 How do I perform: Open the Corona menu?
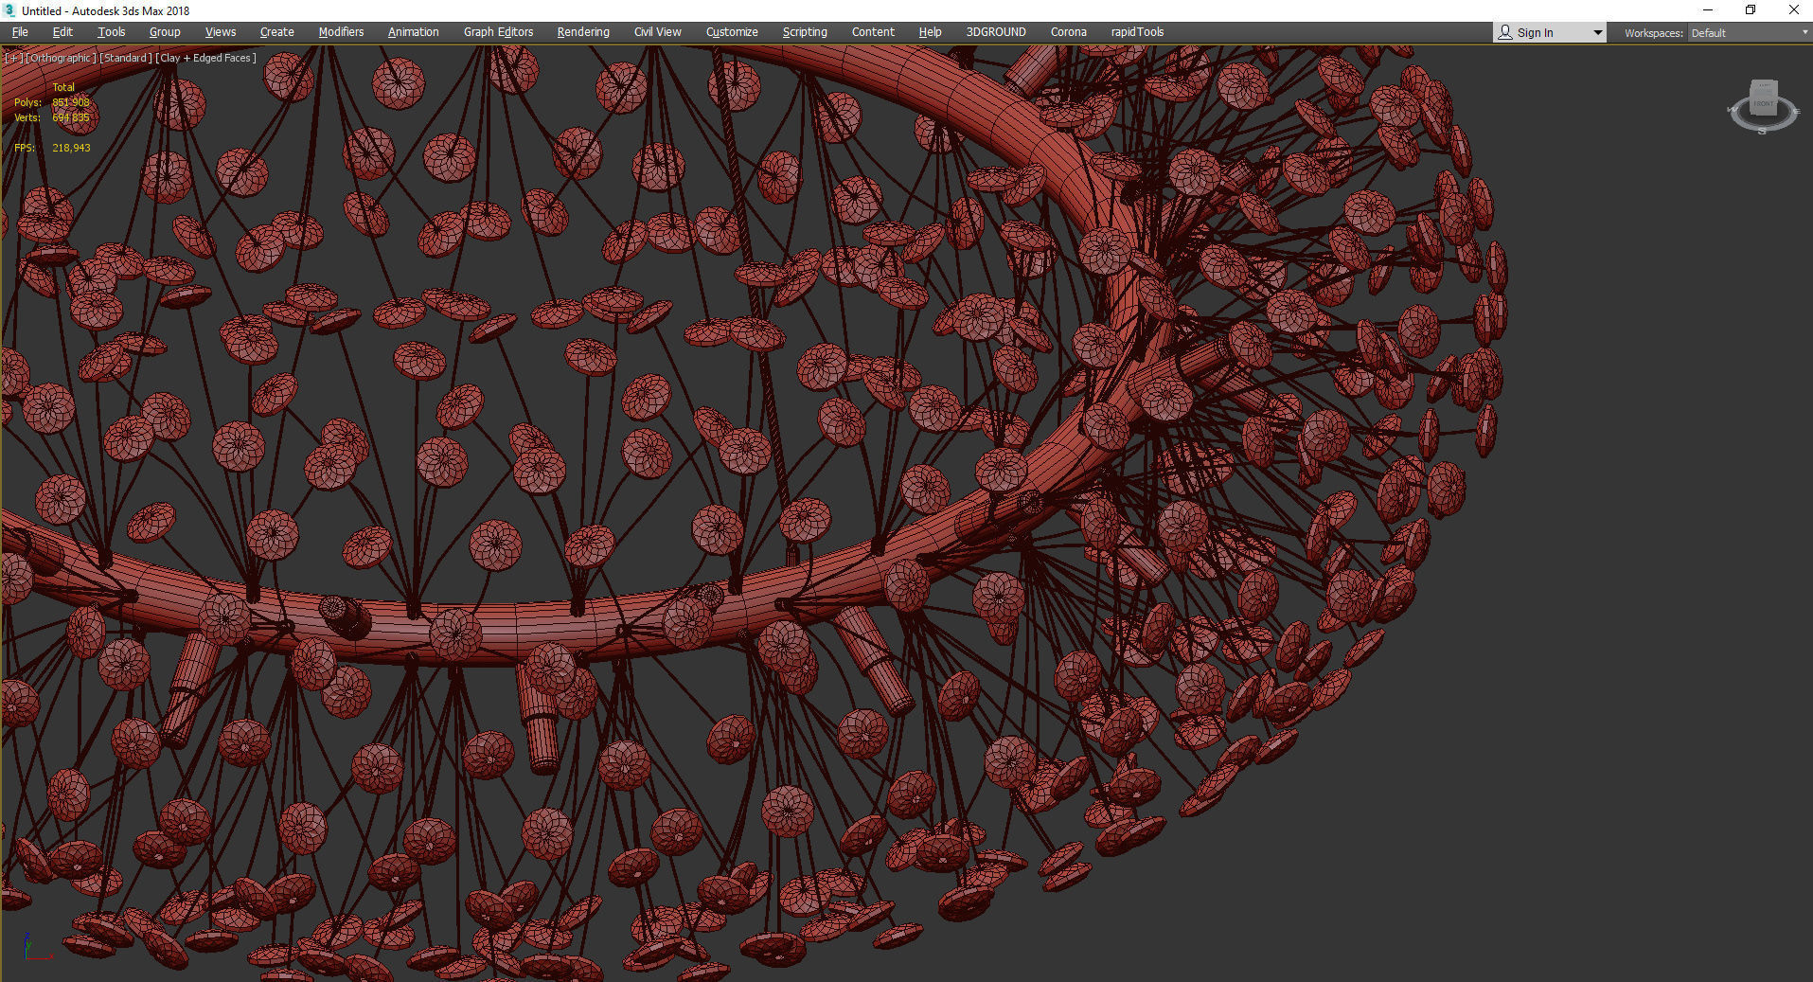[x=1069, y=32]
